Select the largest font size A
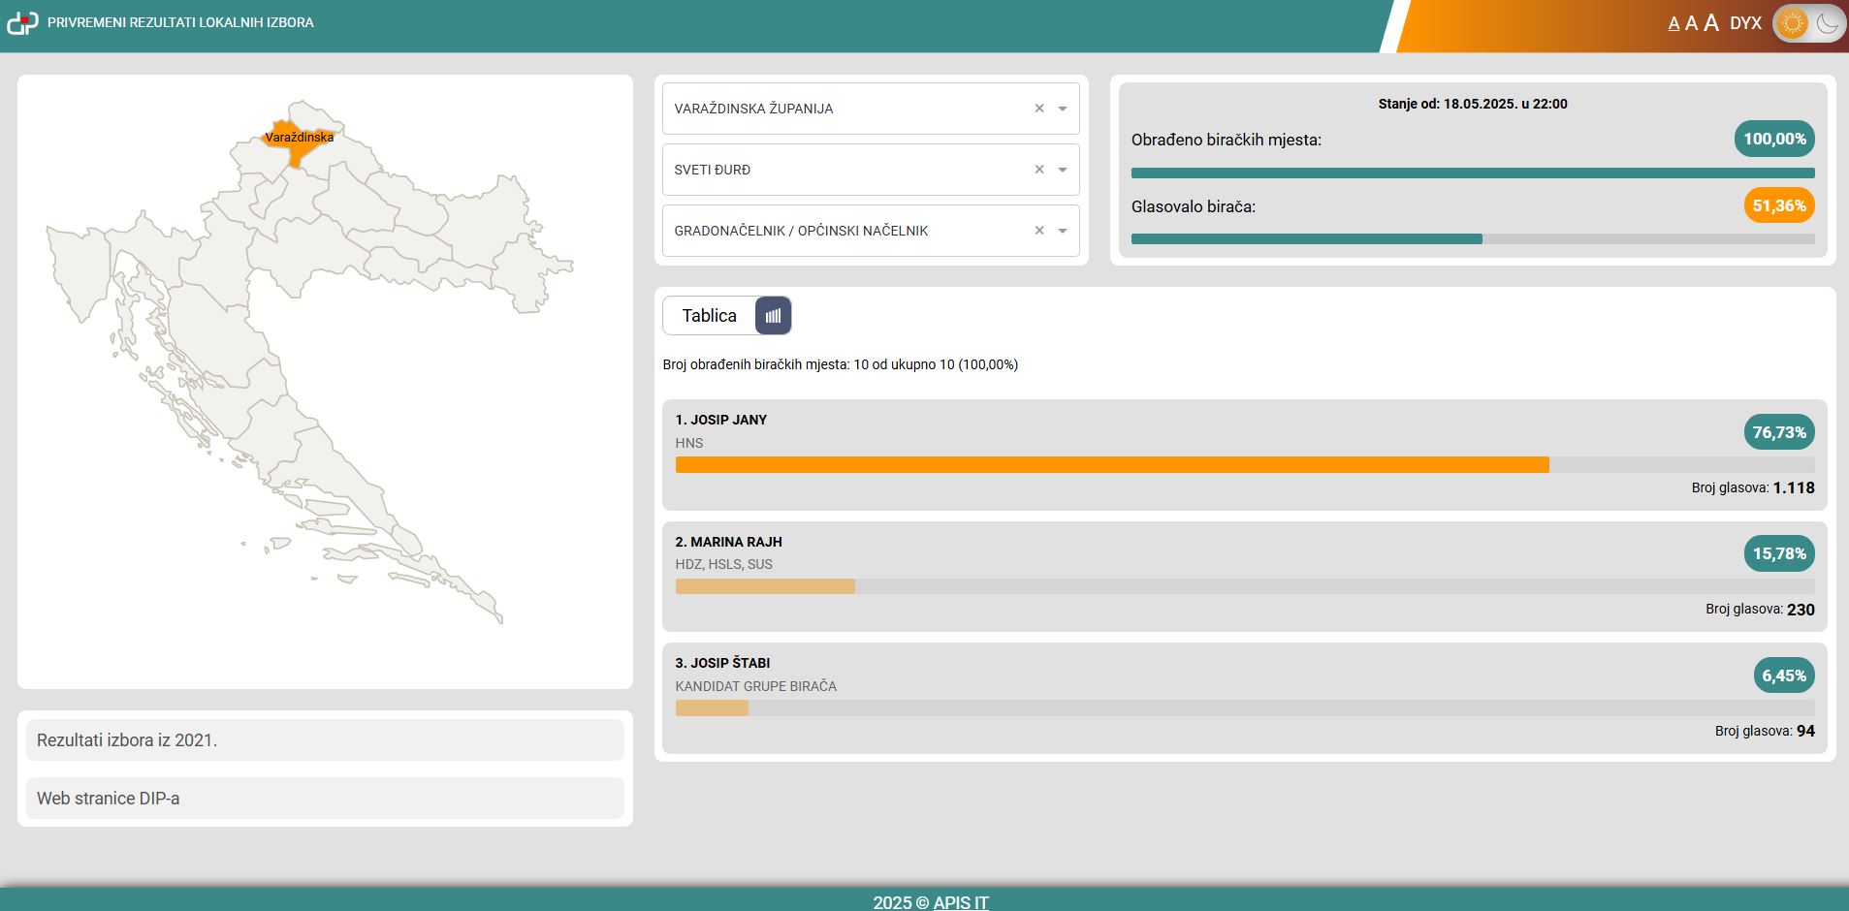Viewport: 1849px width, 911px height. (1711, 22)
